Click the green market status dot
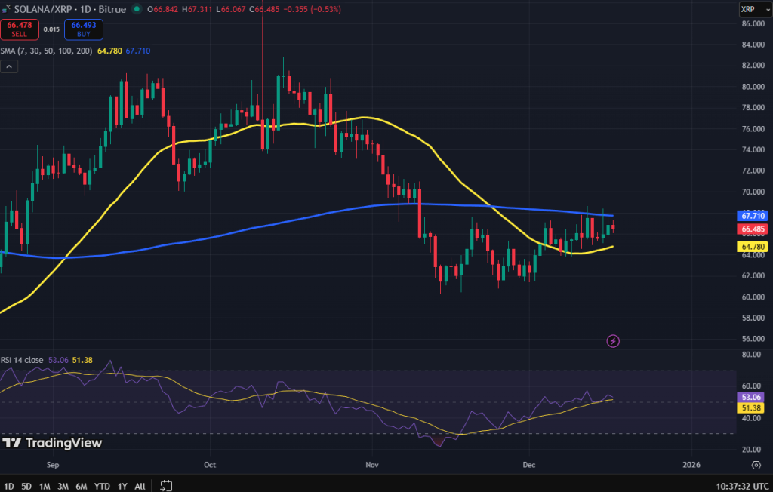Screen dimensions: 773x492 click(x=136, y=9)
